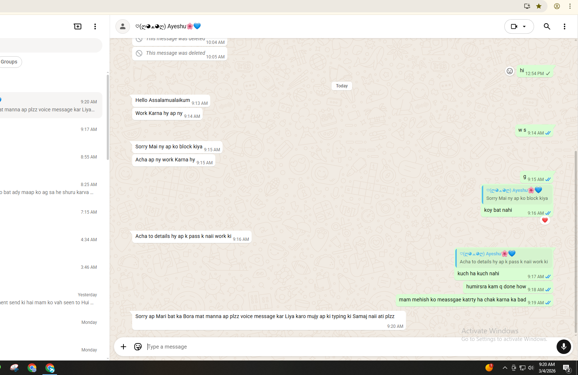This screenshot has height=375, width=578.
Task: Open notification center icon
Action: pos(567,368)
